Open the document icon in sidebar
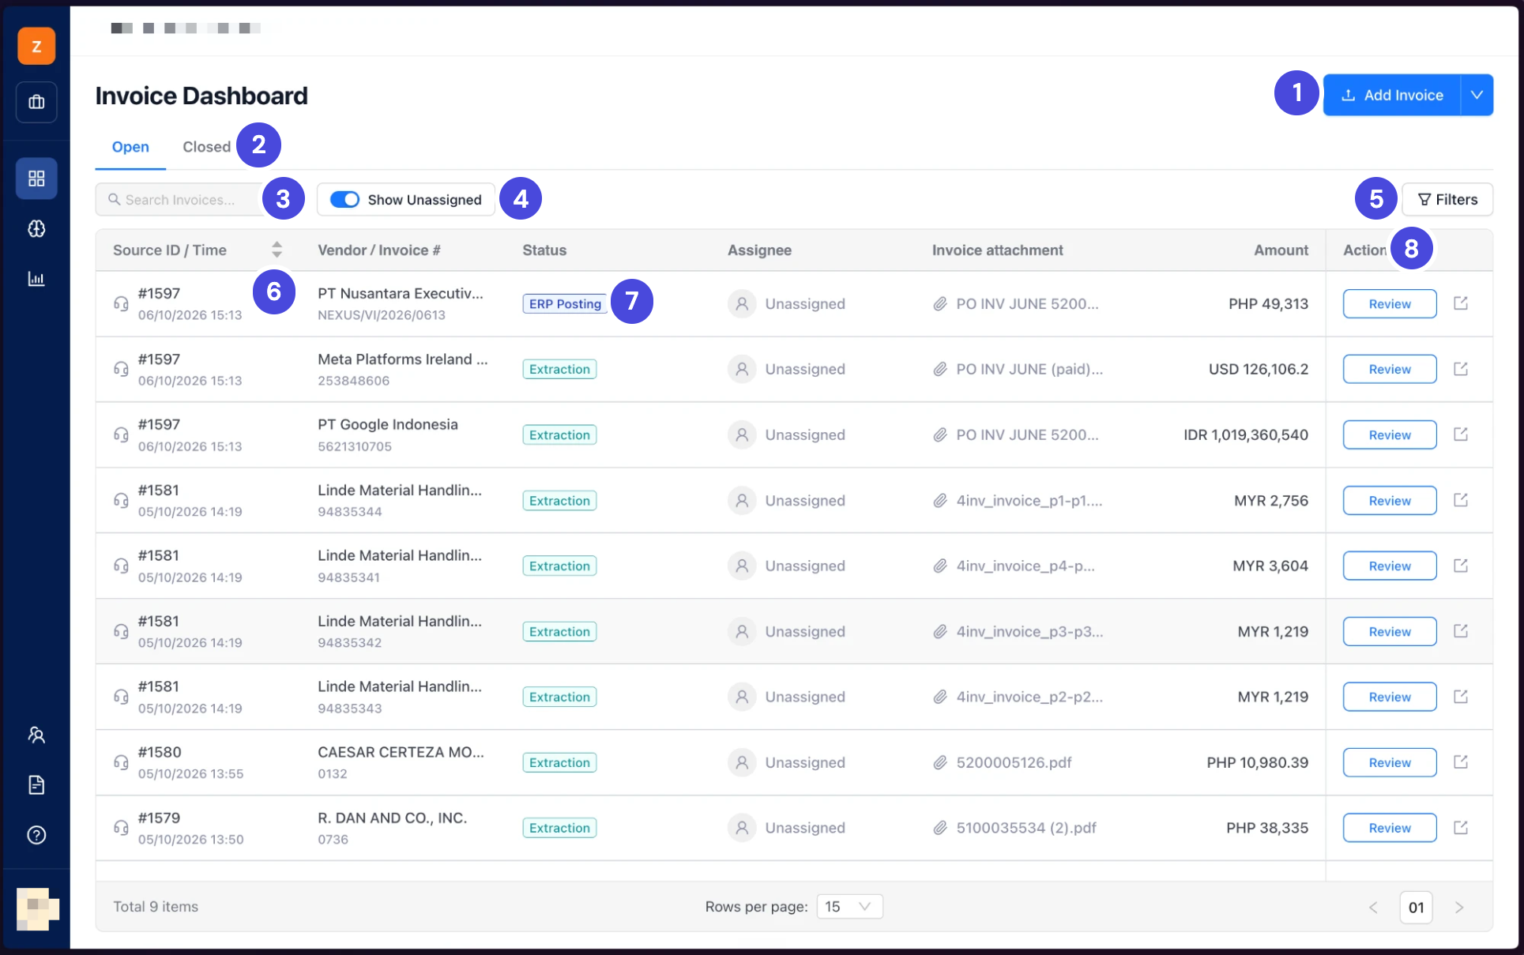Image resolution: width=1524 pixels, height=955 pixels. coord(36,785)
